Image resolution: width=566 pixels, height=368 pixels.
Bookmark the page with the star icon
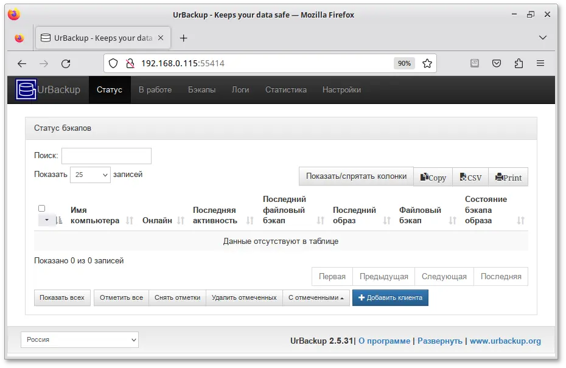point(428,63)
